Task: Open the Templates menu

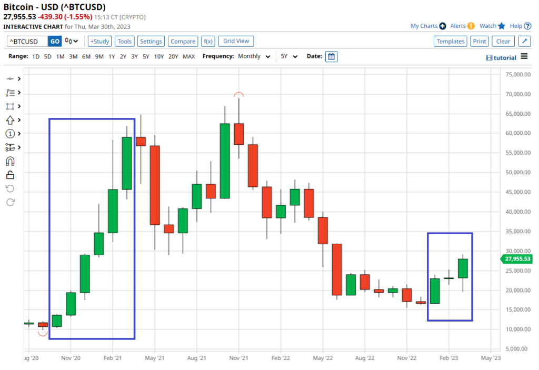Action: coord(451,41)
